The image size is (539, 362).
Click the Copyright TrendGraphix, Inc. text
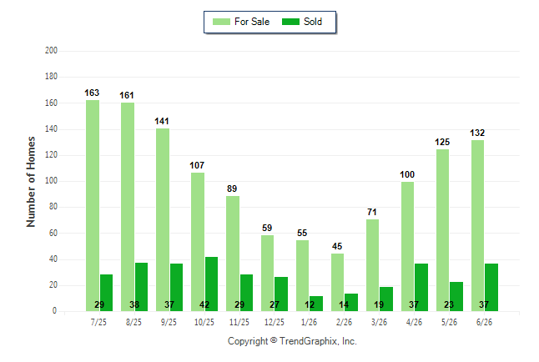[292, 341]
